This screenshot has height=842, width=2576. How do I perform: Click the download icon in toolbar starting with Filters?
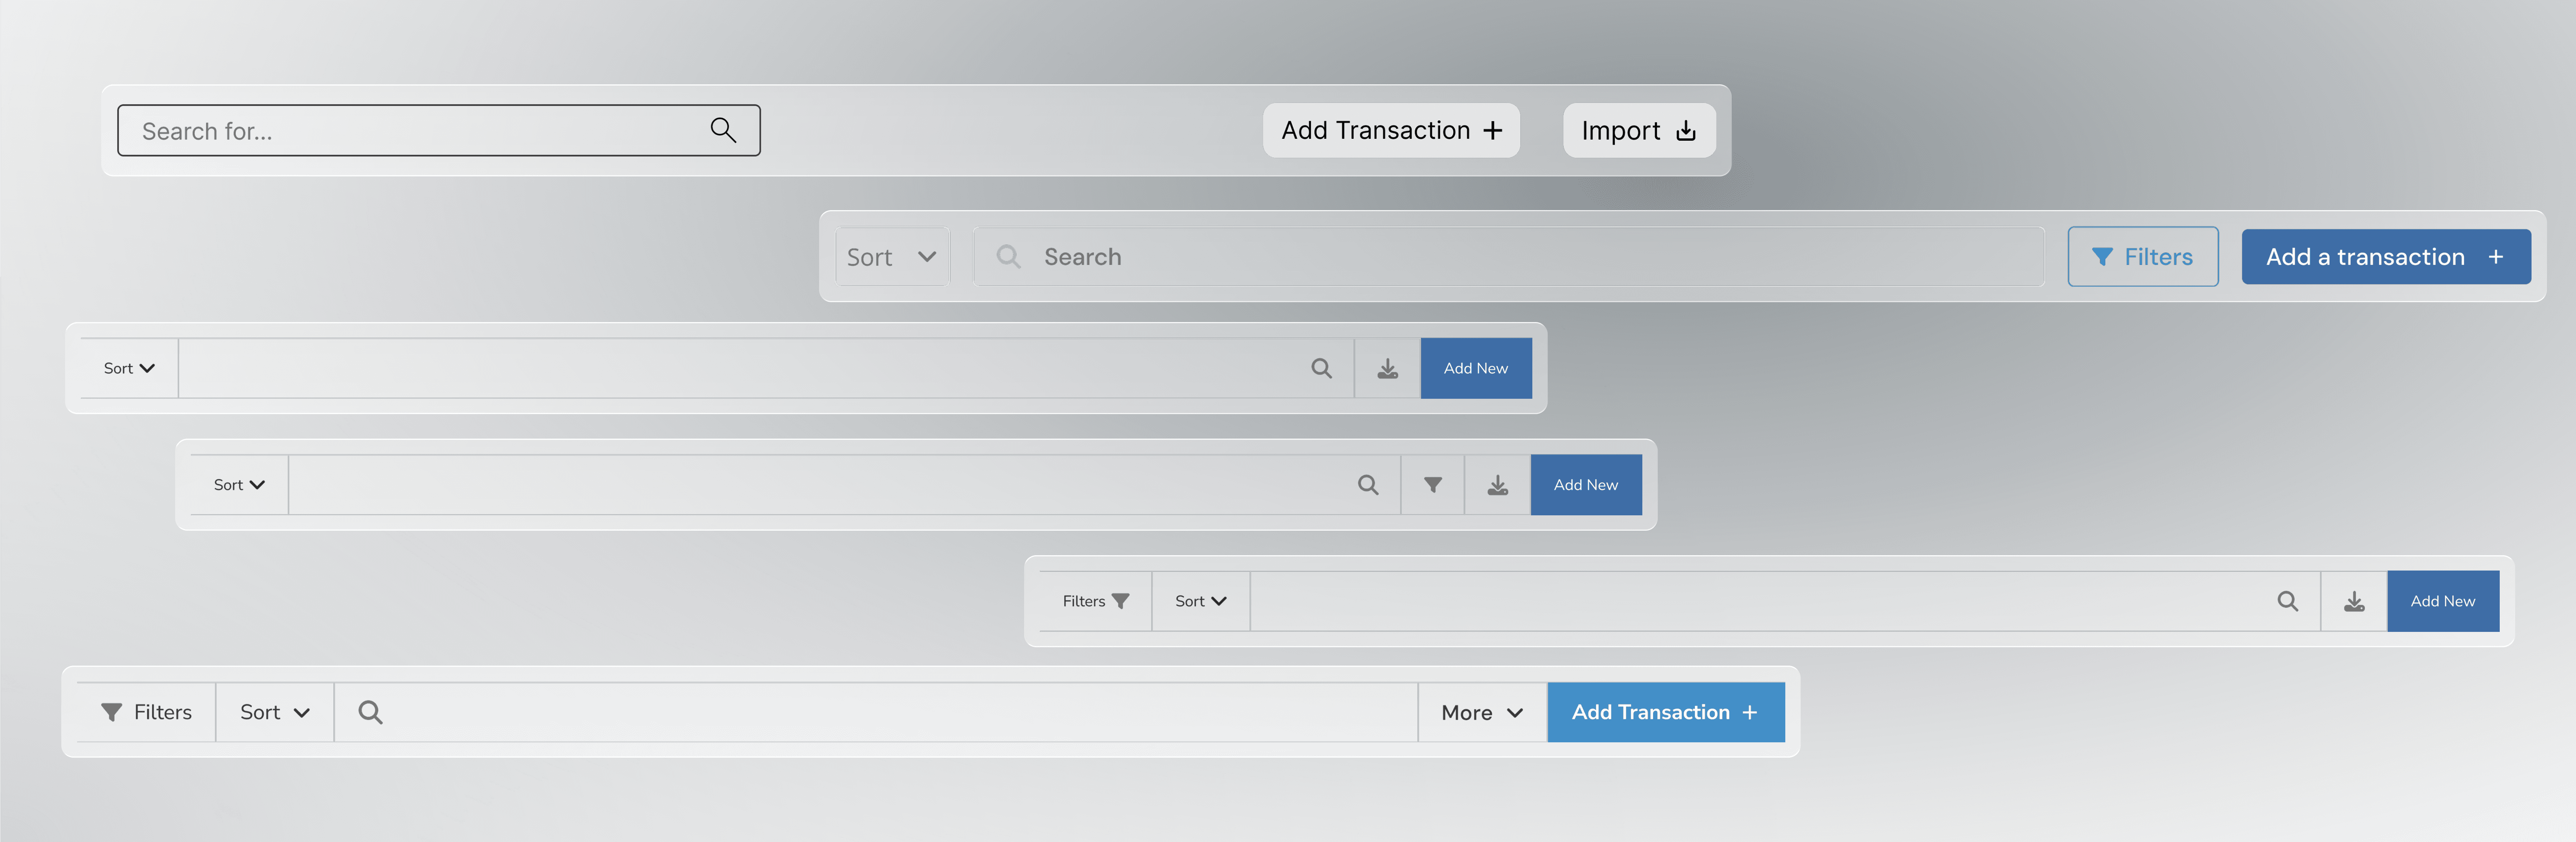[x=2354, y=601]
